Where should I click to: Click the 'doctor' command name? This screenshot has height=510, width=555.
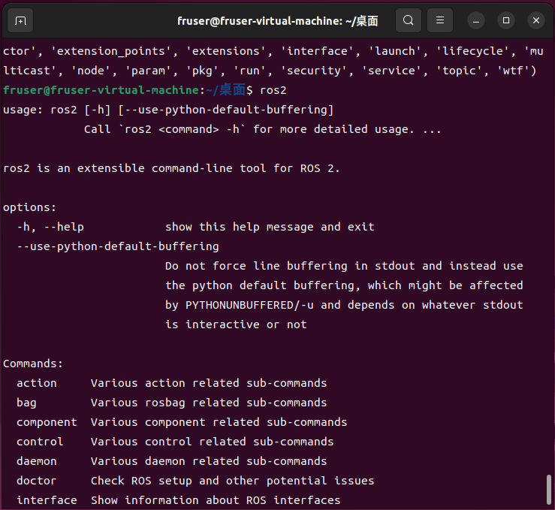pos(37,481)
